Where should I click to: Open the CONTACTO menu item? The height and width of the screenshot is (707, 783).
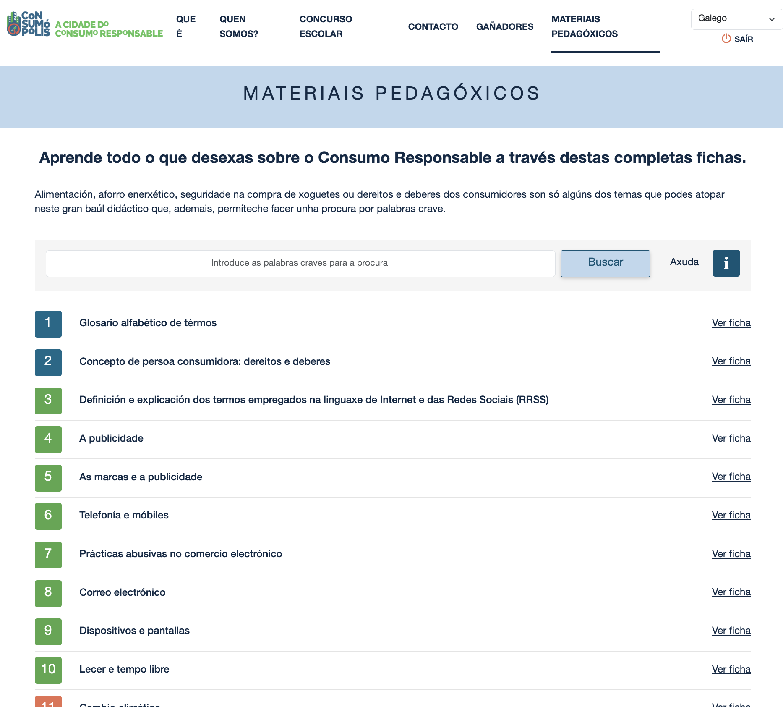pyautogui.click(x=433, y=26)
